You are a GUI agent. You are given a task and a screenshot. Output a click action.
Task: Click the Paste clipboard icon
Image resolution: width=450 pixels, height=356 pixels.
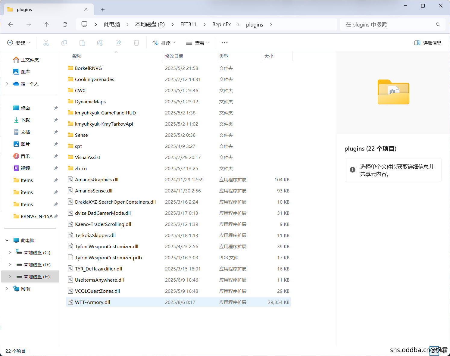coord(82,43)
